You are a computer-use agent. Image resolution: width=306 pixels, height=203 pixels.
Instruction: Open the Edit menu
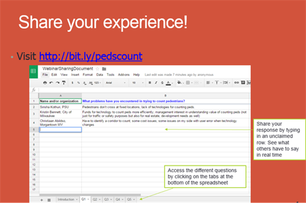[x=54, y=74]
